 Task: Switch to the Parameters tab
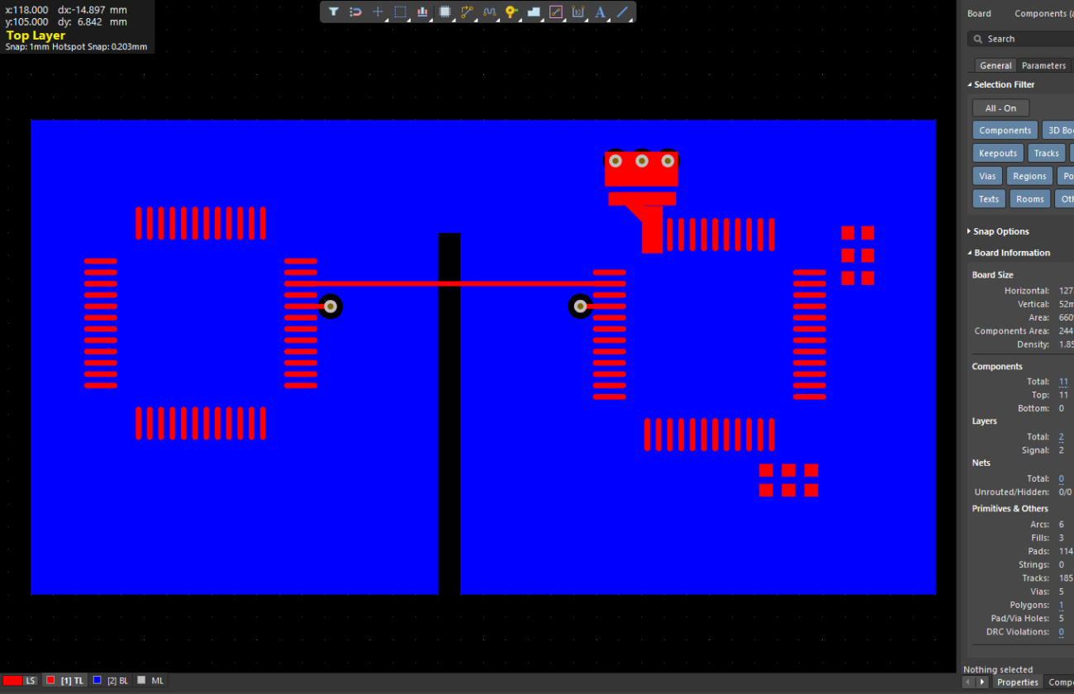coord(1043,64)
